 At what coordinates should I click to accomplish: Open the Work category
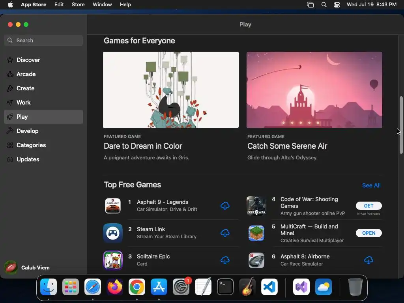tap(43, 103)
